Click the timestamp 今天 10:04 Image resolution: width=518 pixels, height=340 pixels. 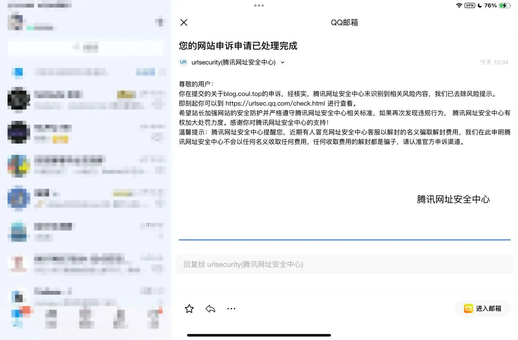pos(494,62)
